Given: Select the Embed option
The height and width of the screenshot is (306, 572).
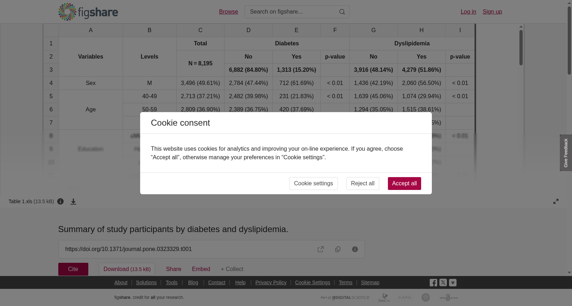Looking at the screenshot, I should (x=201, y=269).
